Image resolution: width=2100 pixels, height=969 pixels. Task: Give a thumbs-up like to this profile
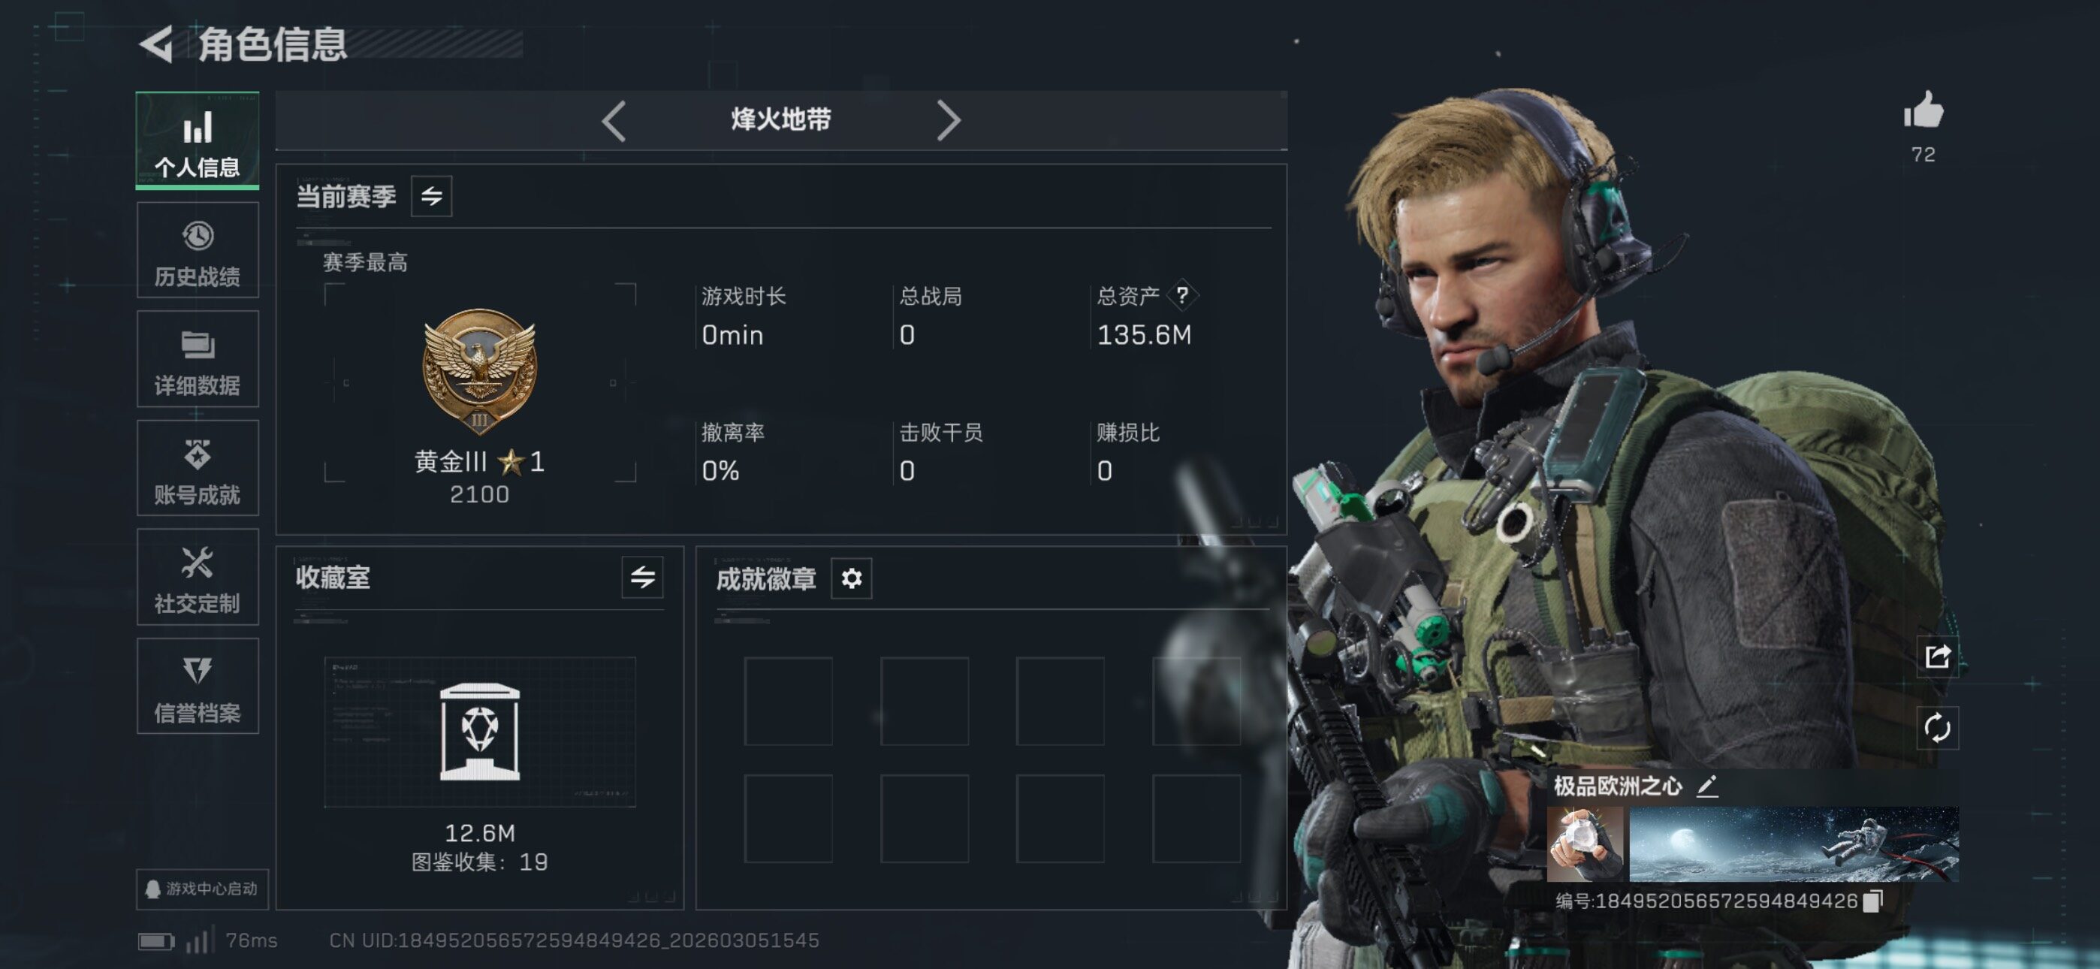coord(1923,110)
